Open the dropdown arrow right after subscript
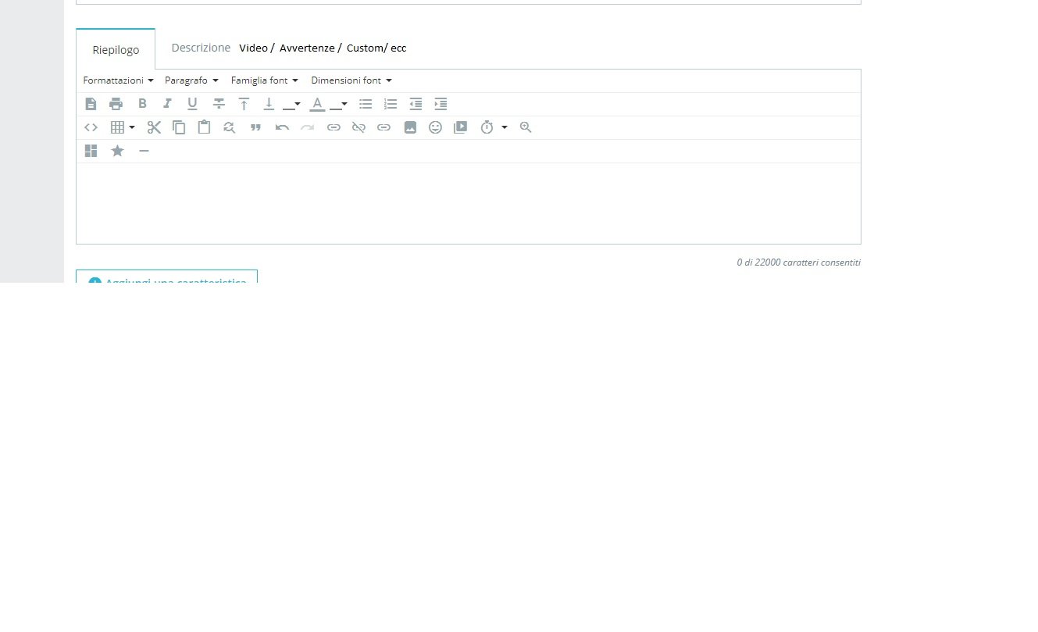The width and height of the screenshot is (1038, 632). point(298,104)
